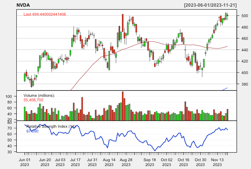
Task: Click the date range label 2023-06-01/2023-11-21
Action: coord(210,5)
